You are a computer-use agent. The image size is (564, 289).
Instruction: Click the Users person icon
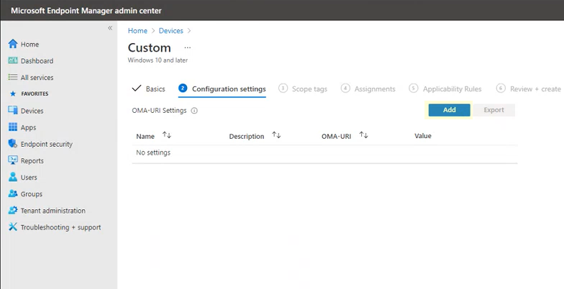tap(12, 177)
